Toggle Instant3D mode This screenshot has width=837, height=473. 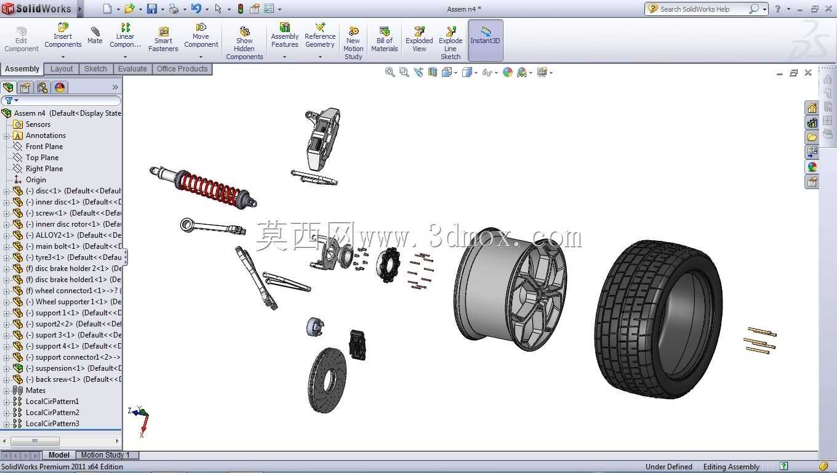coord(485,40)
